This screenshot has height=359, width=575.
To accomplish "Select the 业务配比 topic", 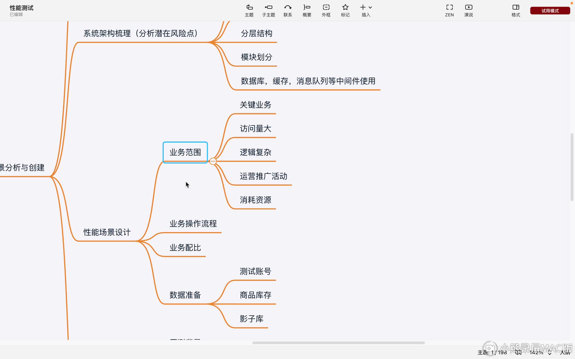I will 185,248.
